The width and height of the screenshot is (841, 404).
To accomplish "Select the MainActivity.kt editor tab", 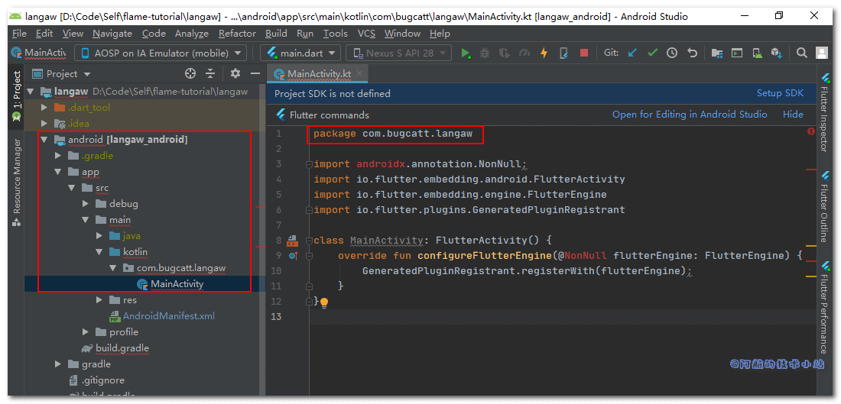I will click(318, 73).
